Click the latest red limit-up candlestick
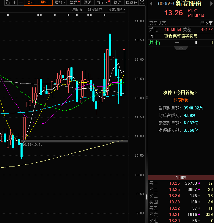The height and width of the screenshot is (223, 214). 124,72
